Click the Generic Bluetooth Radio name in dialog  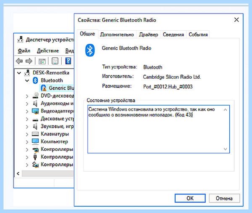126,48
